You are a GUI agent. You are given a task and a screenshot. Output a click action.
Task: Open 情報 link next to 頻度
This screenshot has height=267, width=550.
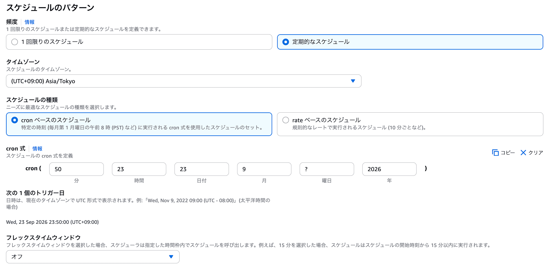point(29,22)
